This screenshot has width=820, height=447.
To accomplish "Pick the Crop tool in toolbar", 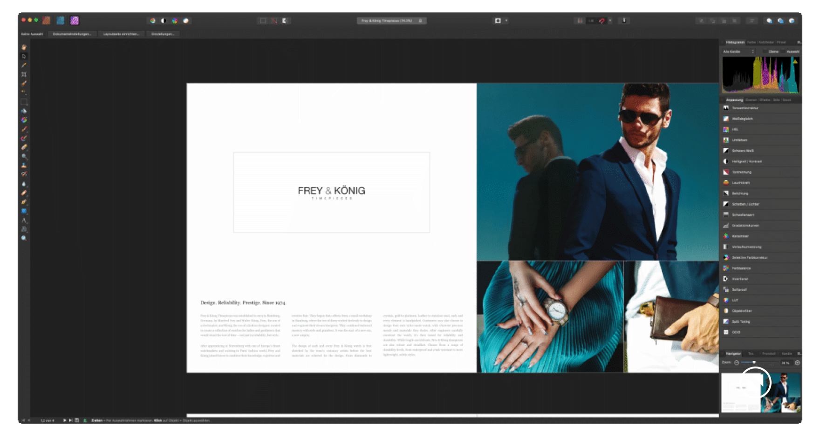I will 24,74.
